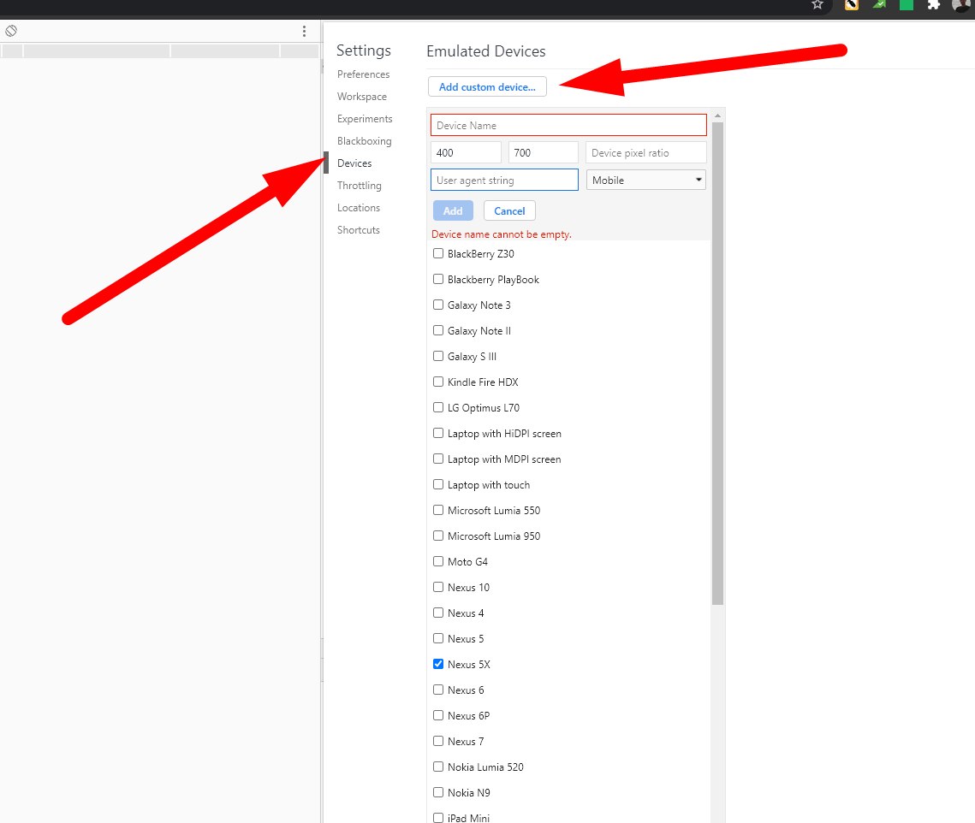Focus the Device pixel ratio field
Image resolution: width=975 pixels, height=823 pixels.
point(646,152)
